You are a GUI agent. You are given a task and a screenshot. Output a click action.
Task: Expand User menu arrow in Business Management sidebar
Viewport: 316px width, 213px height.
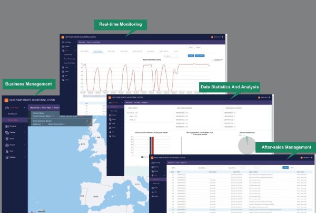coord(25,151)
